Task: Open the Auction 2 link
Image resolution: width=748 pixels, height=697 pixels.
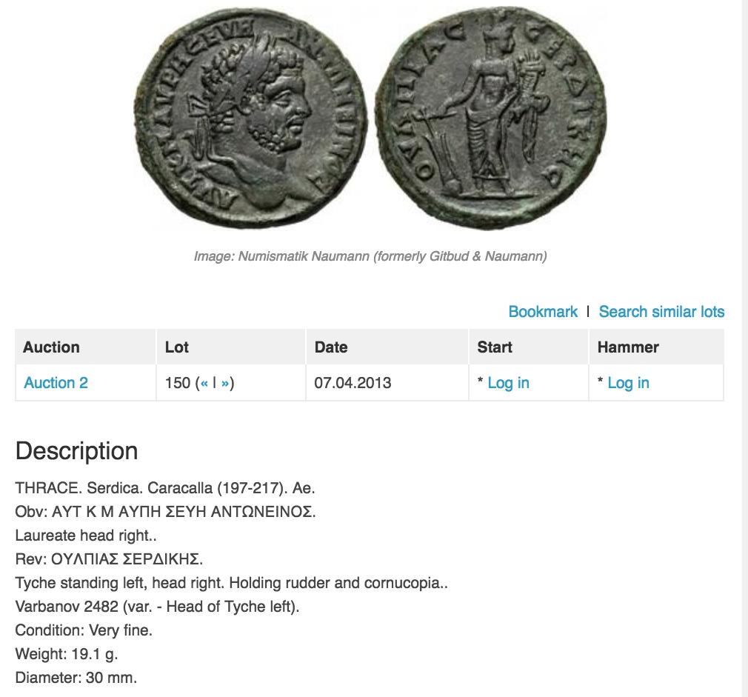Action: pyautogui.click(x=56, y=383)
